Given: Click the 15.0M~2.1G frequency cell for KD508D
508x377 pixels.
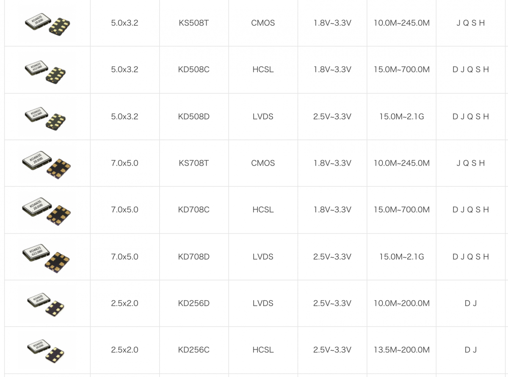Looking at the screenshot, I should [401, 116].
